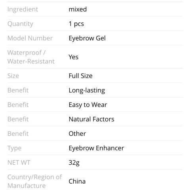Select the Waterproof / Water-Resistant label
190x190 pixels.
point(31,57)
